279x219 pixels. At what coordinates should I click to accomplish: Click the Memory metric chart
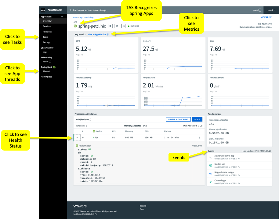click(173, 64)
